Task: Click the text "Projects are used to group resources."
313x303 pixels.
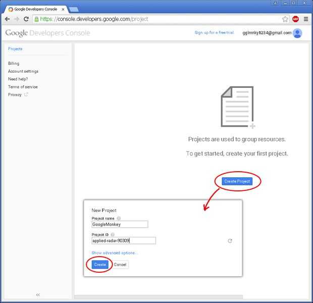Action: point(237,139)
